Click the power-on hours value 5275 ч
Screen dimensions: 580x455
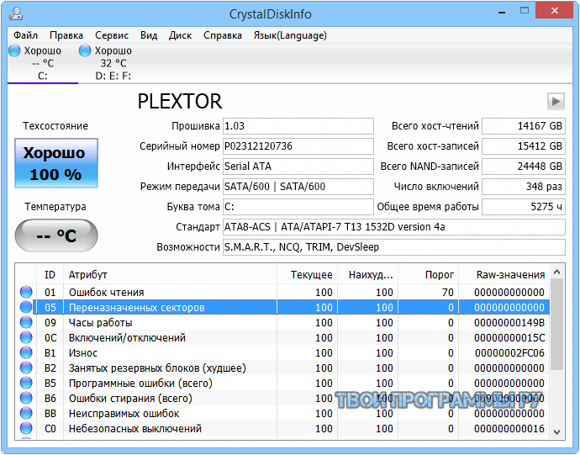[x=524, y=207]
